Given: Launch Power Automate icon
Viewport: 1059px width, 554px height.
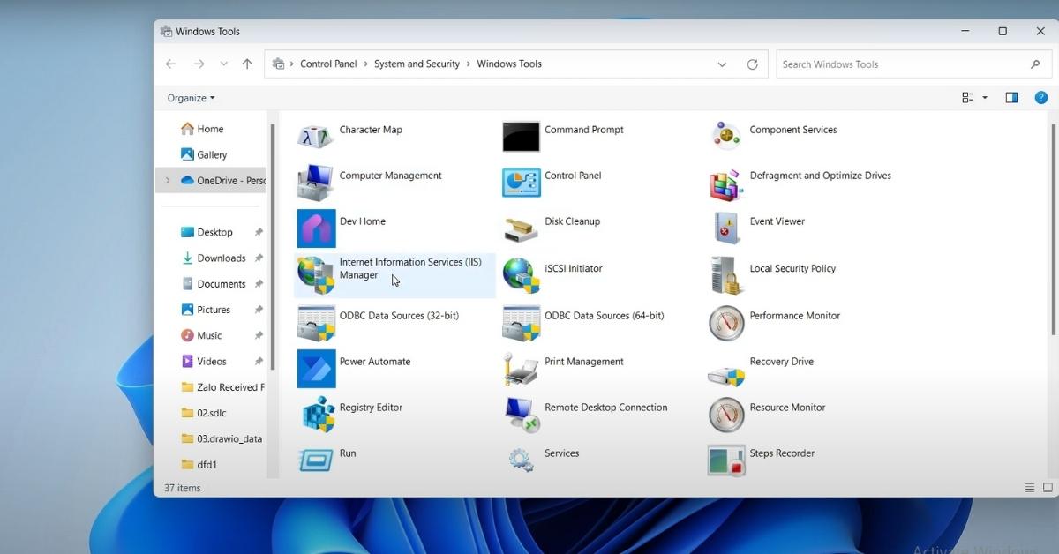Looking at the screenshot, I should pyautogui.click(x=316, y=369).
